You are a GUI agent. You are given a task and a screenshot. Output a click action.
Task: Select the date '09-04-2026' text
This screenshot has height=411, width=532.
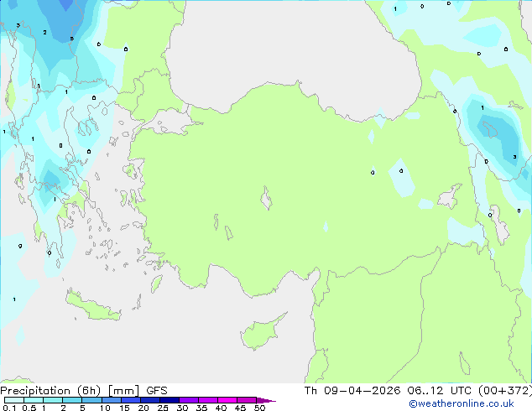(x=362, y=391)
